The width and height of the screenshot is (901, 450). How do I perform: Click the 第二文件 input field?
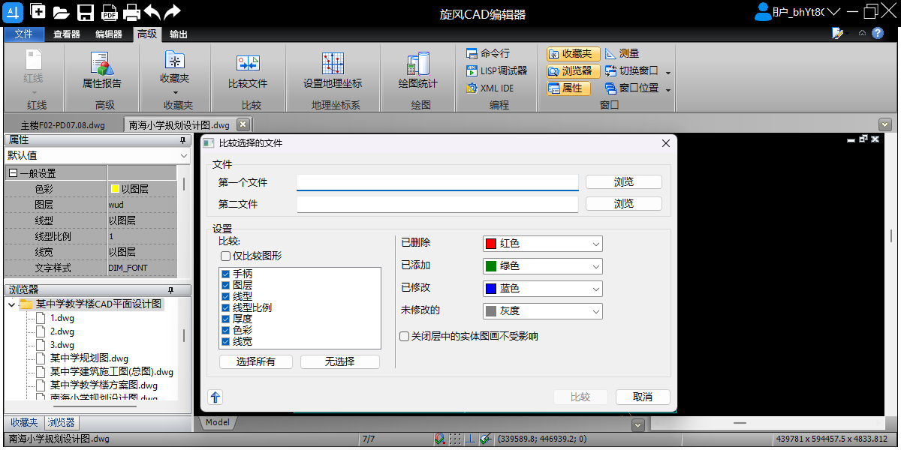pyautogui.click(x=438, y=204)
